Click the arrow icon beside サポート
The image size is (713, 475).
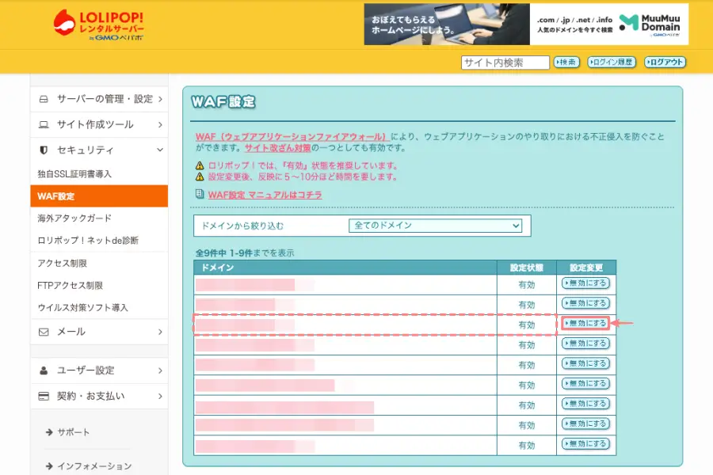pyautogui.click(x=49, y=432)
